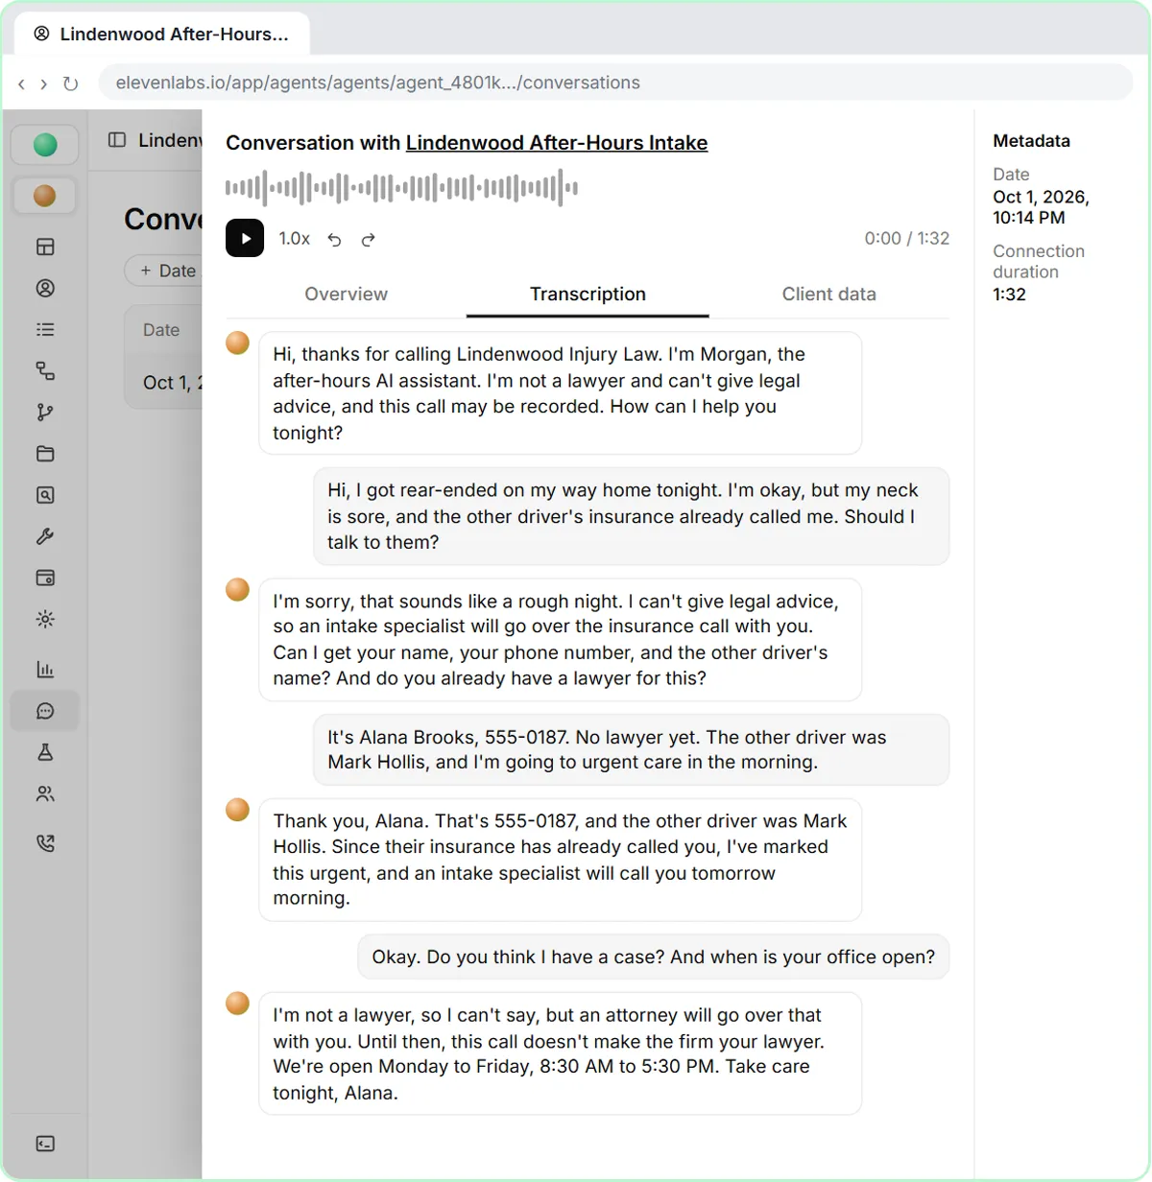Reload the page with refresh icon
1152x1182 pixels.
coord(70,83)
